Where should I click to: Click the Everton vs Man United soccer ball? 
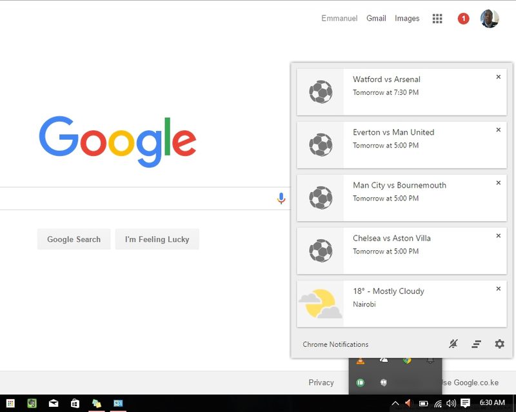(x=321, y=145)
